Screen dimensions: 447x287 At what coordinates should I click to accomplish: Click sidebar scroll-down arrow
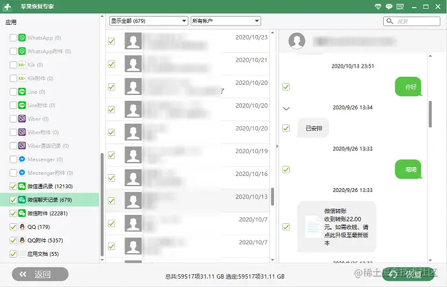[102, 260]
